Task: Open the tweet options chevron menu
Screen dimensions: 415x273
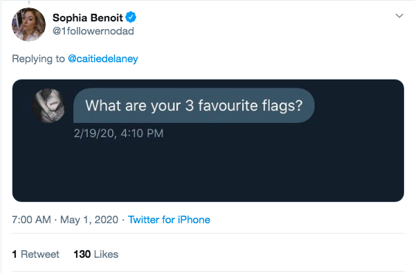Action: click(x=399, y=16)
